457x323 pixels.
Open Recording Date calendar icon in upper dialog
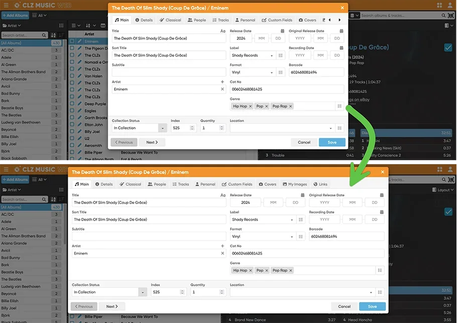tap(341, 48)
